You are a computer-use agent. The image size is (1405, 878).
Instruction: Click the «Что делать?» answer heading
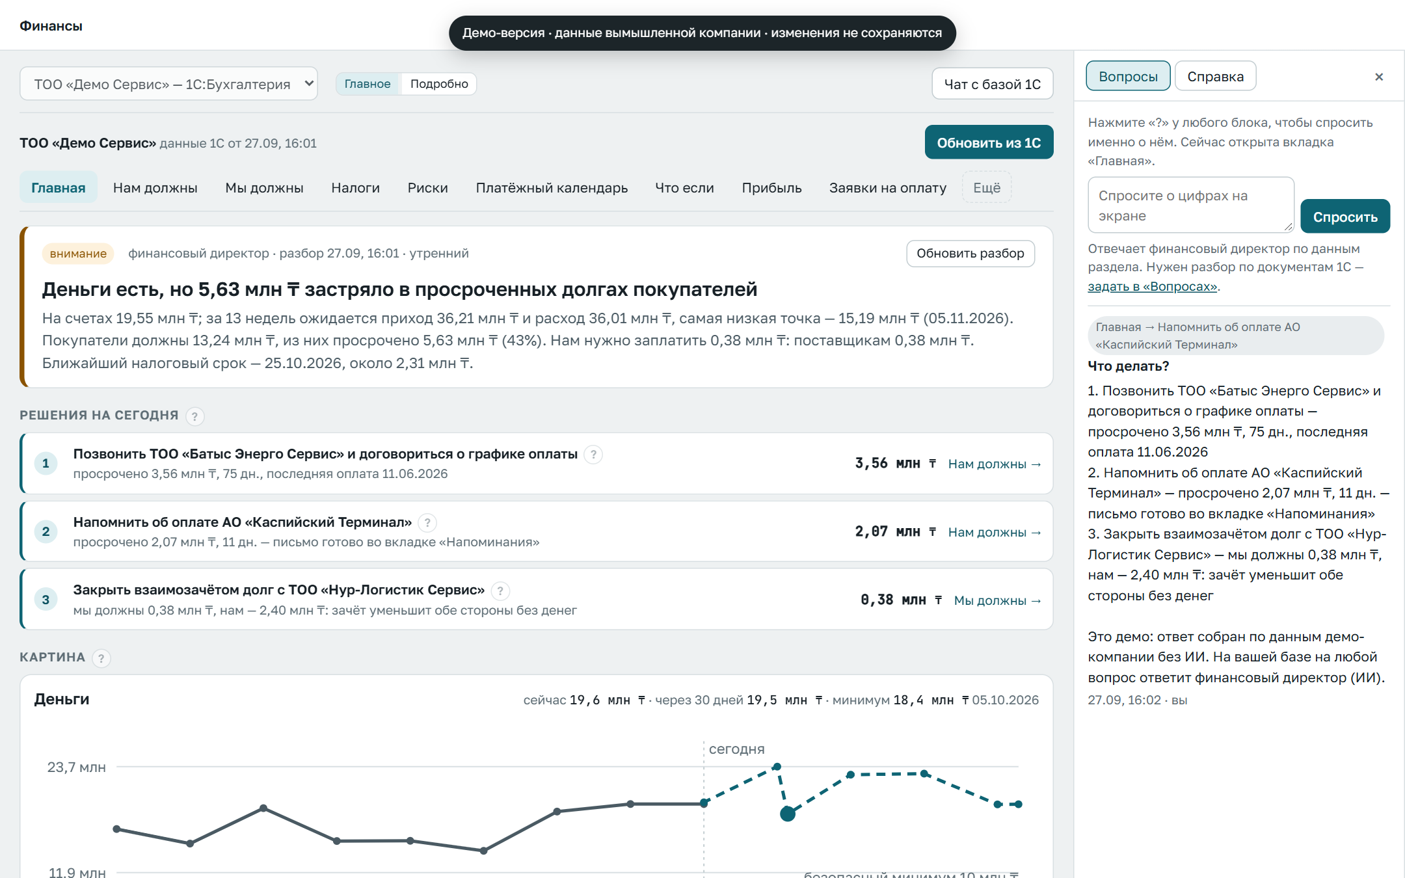point(1128,366)
